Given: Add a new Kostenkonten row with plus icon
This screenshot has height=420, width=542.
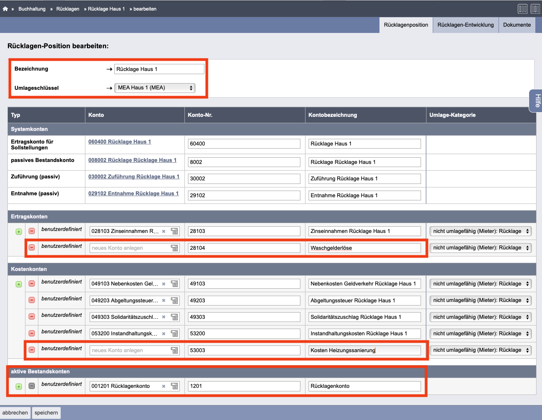Looking at the screenshot, I should pyautogui.click(x=19, y=284).
